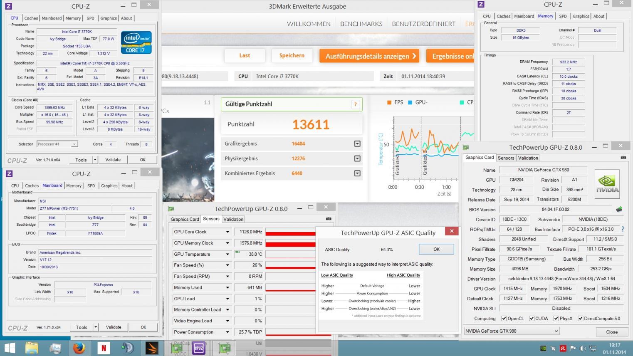Expand the Grafikergebnis details
The height and width of the screenshot is (356, 633).
coord(357,144)
